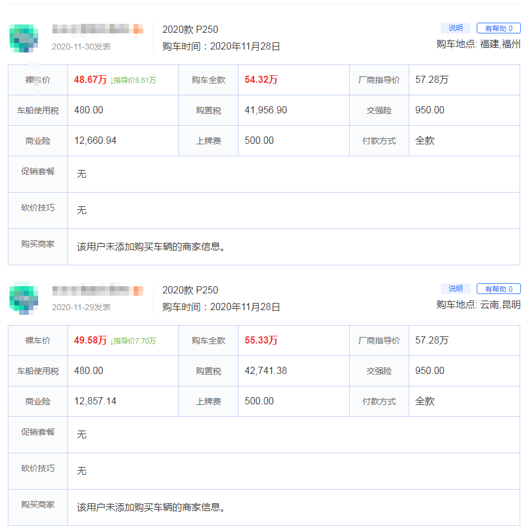Screen dimensions: 528x526
Task: Click 购车地点: 云南,昆明 text
Action: point(478,305)
